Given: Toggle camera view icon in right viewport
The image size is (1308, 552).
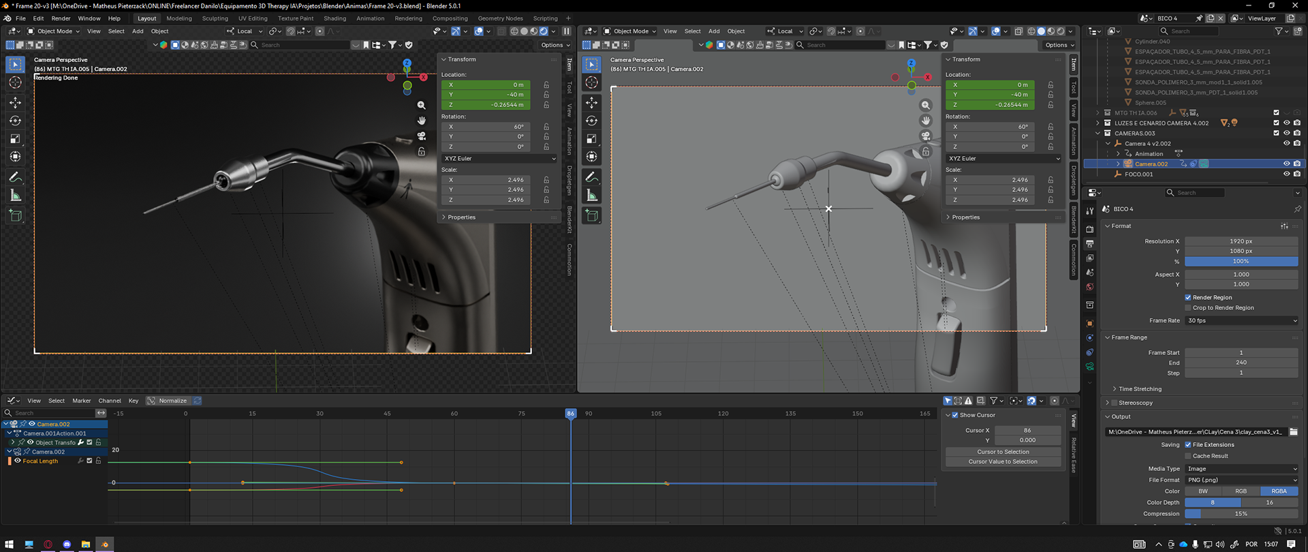Looking at the screenshot, I should coord(925,136).
